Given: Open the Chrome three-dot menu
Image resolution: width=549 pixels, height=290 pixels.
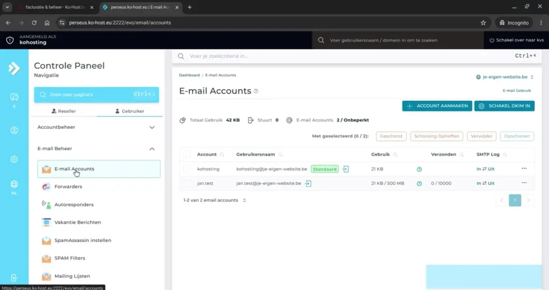Looking at the screenshot, I should pos(541,23).
